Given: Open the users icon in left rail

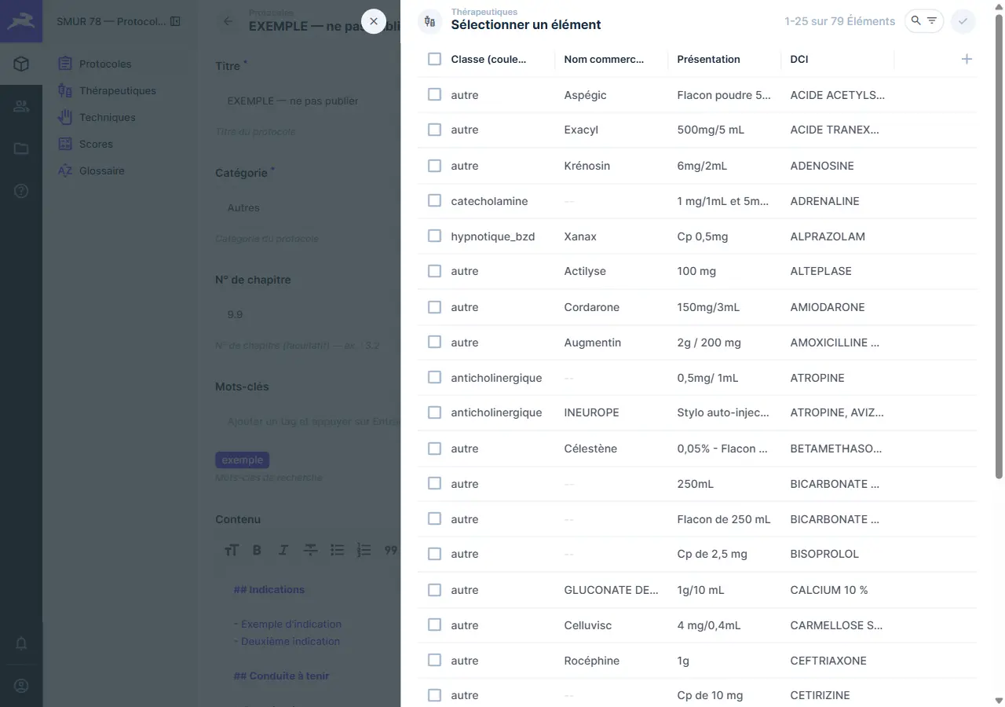Looking at the screenshot, I should tap(21, 106).
